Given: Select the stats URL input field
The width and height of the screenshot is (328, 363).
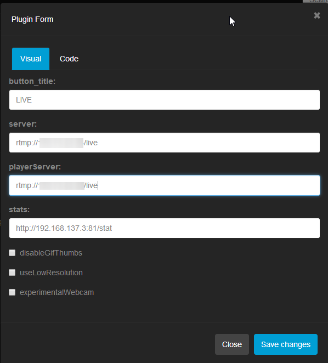Looking at the screenshot, I should click(165, 228).
